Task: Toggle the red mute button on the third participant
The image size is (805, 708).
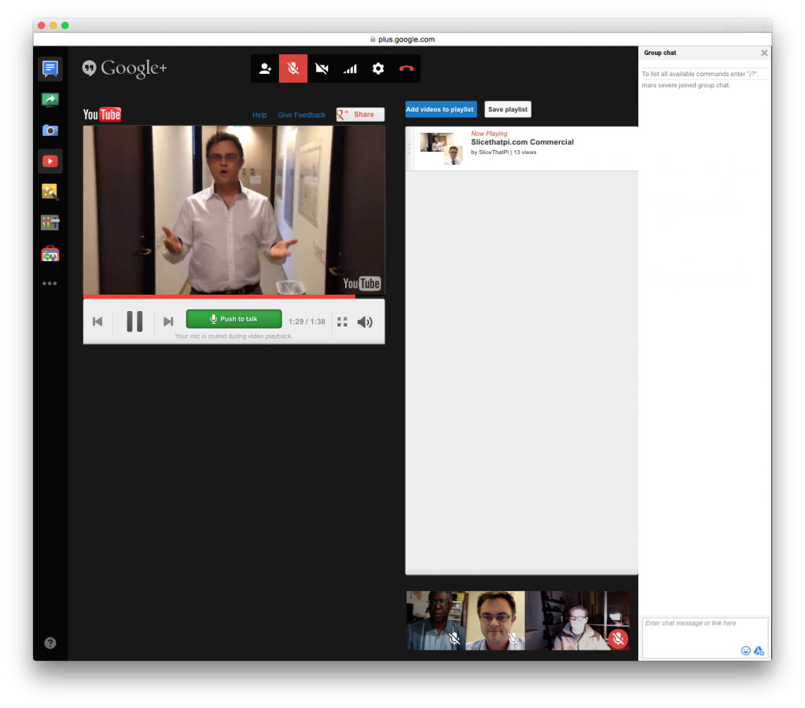Action: coord(619,639)
